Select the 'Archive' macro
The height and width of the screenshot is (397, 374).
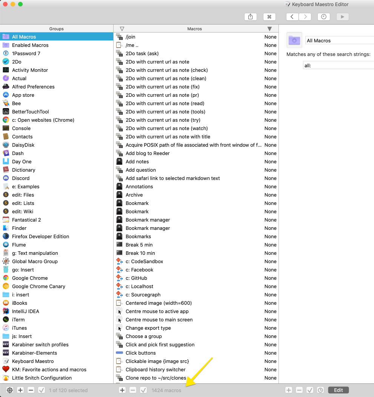point(196,195)
